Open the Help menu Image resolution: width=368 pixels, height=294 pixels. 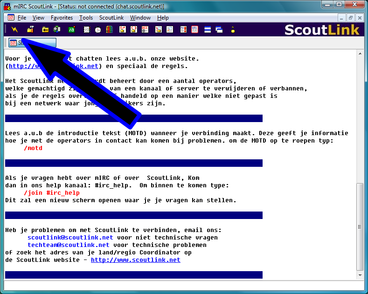coord(163,18)
